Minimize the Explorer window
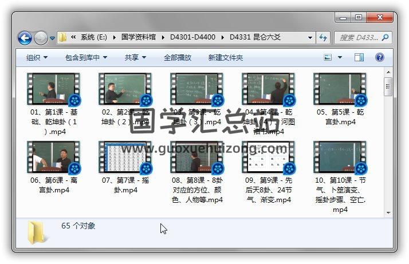The width and height of the screenshot is (409, 264). pyautogui.click(x=343, y=18)
